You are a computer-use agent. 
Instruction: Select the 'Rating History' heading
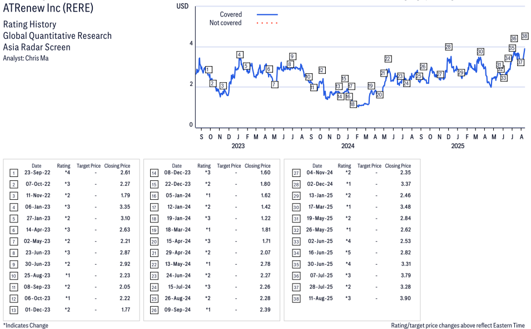(x=30, y=24)
